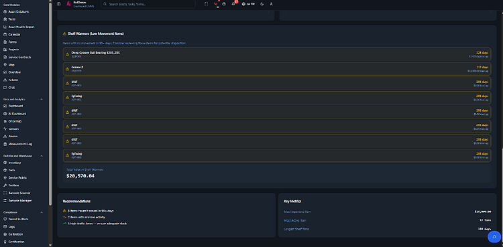
Task: Click the $20,570.04 total value
Action: (x=80, y=176)
